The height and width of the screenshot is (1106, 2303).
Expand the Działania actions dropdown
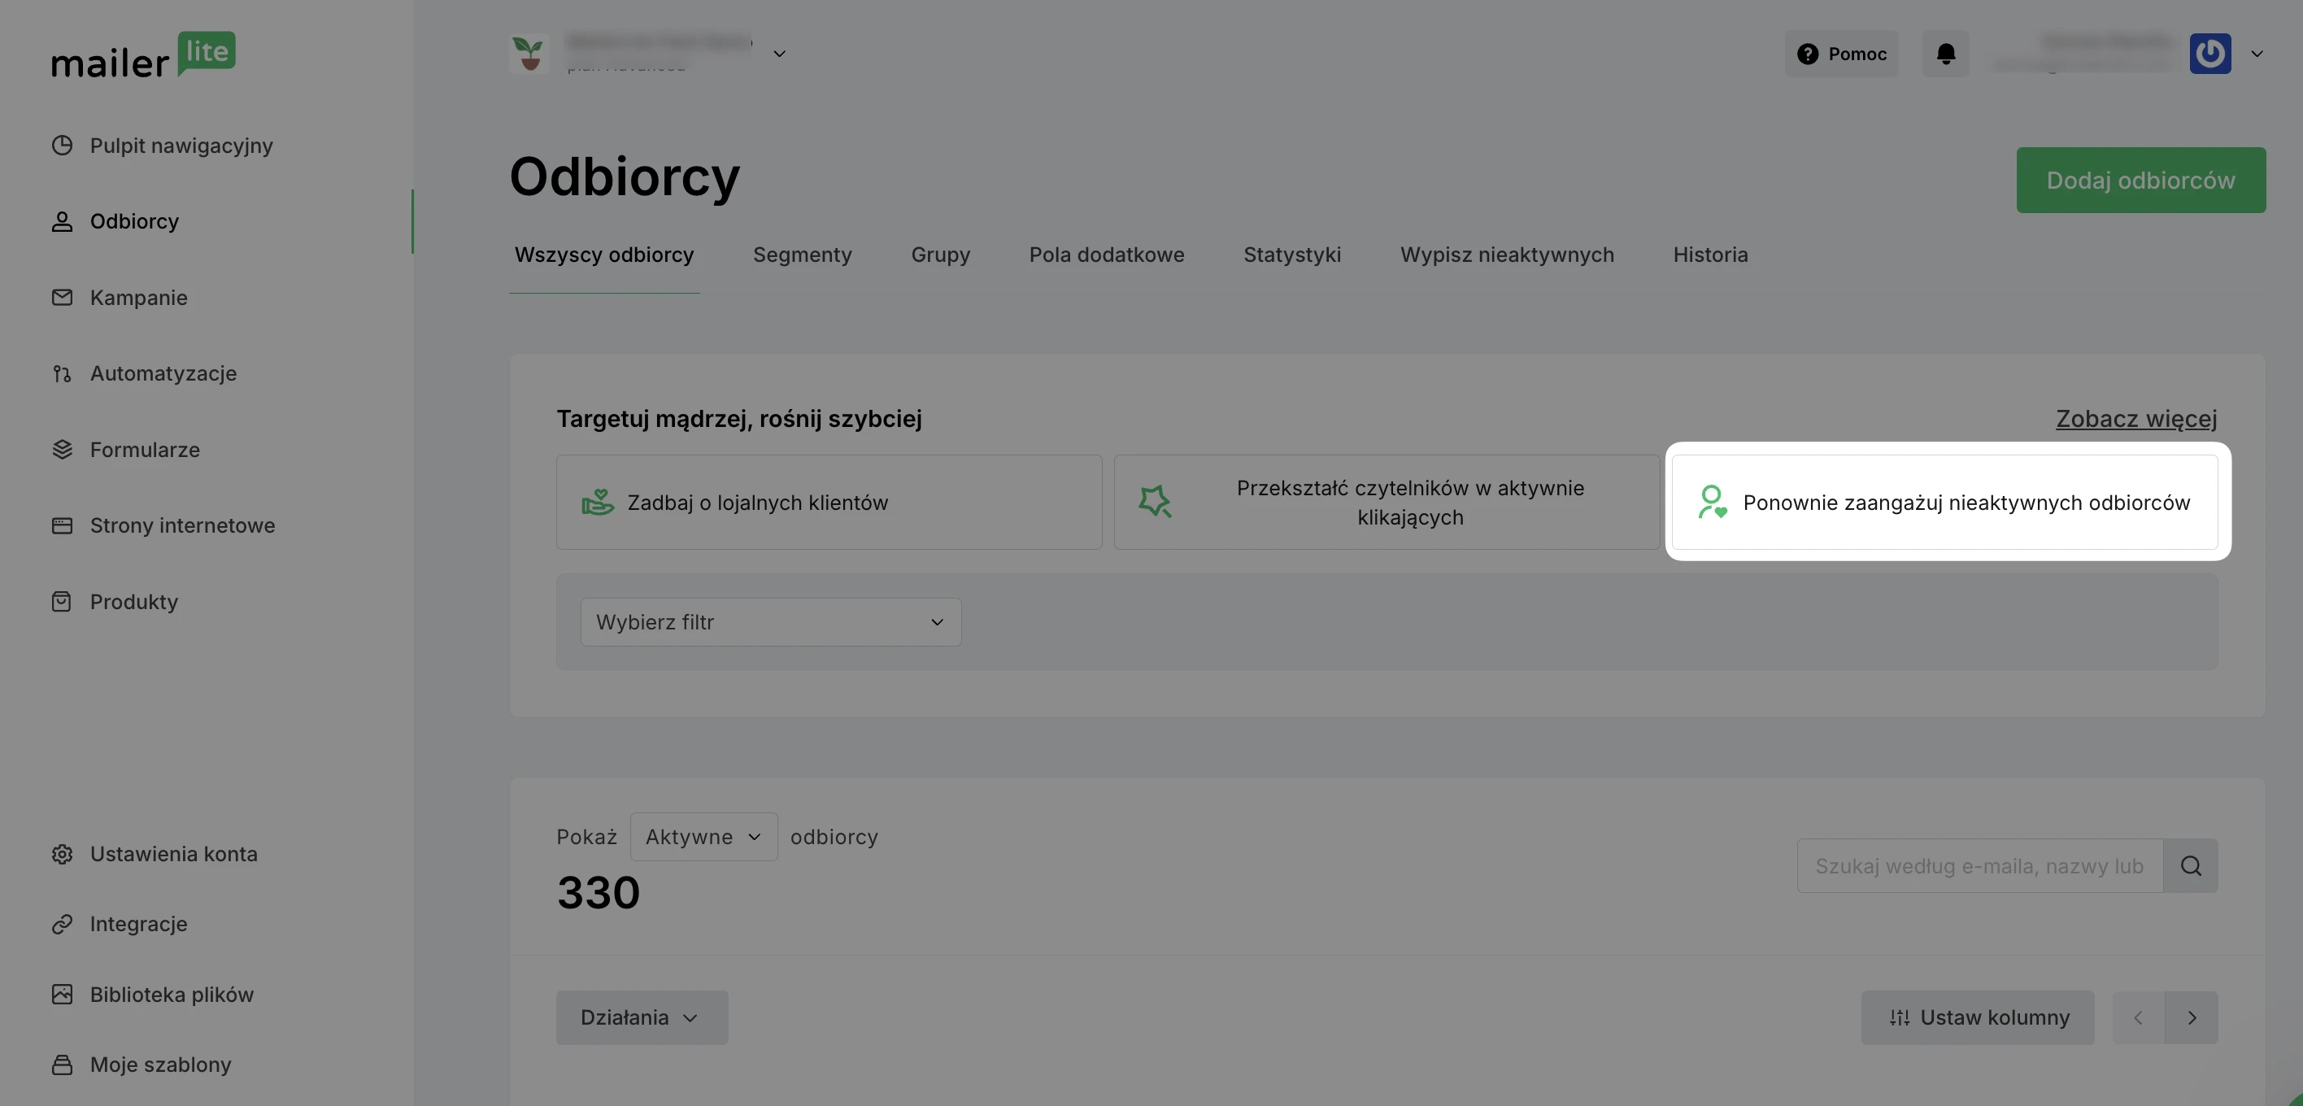pos(642,1017)
